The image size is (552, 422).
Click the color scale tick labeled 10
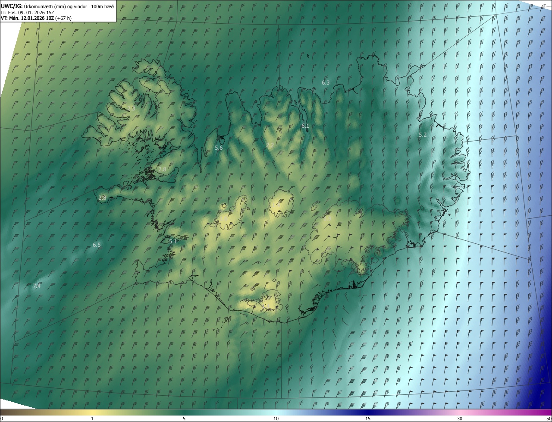(x=276, y=419)
